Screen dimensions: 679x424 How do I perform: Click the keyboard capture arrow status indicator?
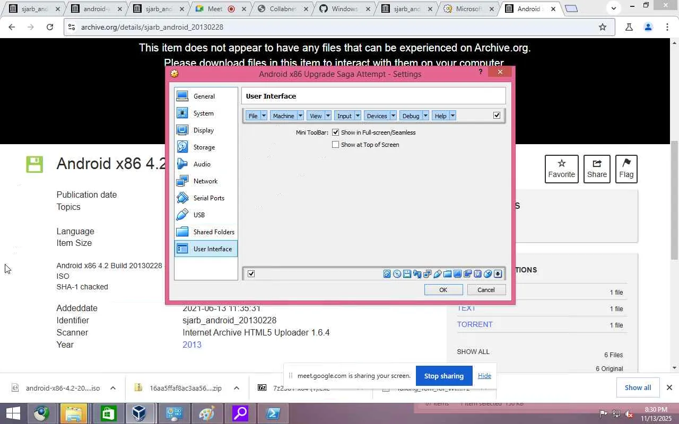[498, 274]
